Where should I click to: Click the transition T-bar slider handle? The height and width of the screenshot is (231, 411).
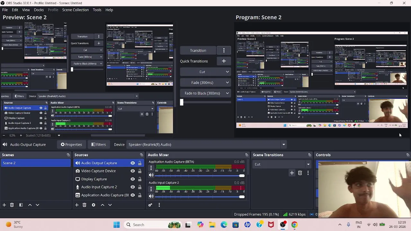pos(182,102)
